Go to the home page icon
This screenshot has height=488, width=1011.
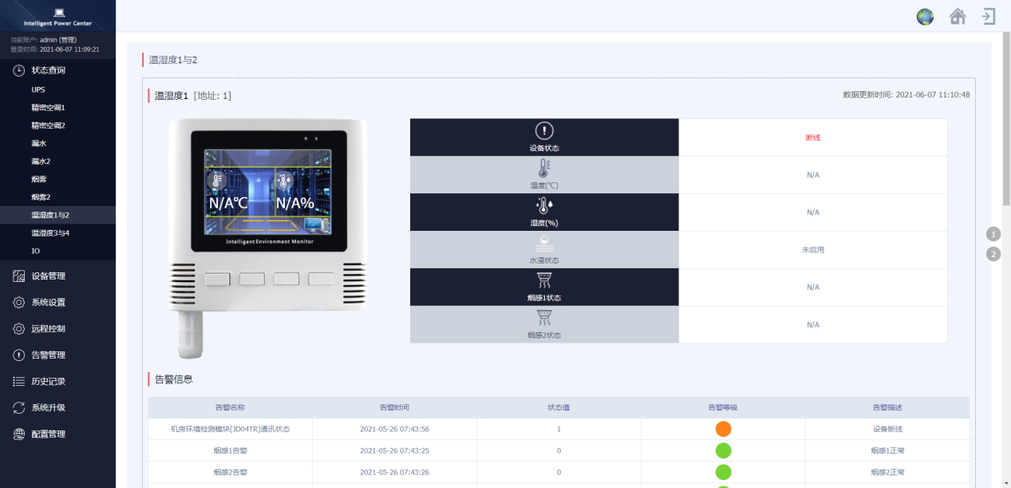pos(958,17)
